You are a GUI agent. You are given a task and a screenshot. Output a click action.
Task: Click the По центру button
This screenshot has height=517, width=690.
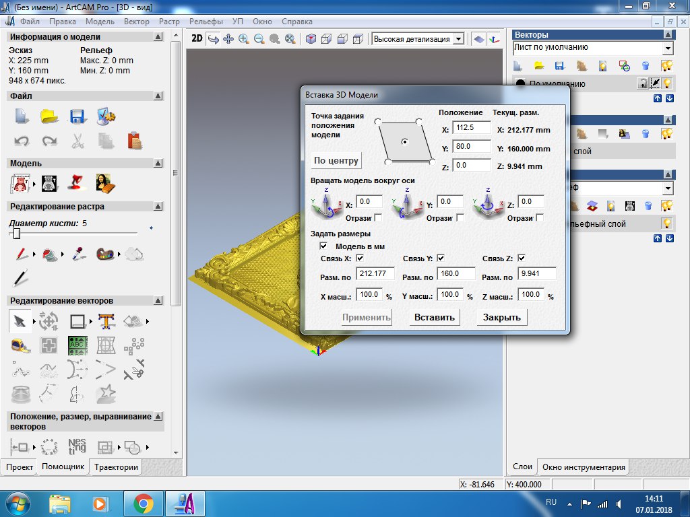click(336, 160)
